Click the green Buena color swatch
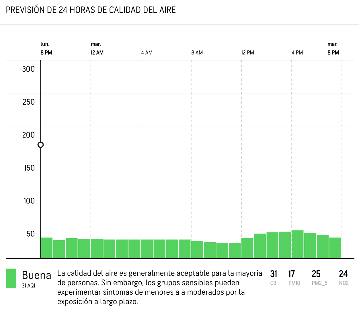This screenshot has width=359, height=313. click(x=11, y=278)
